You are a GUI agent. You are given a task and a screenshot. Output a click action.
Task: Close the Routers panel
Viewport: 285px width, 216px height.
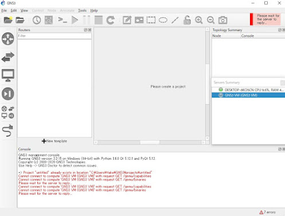[89, 30]
